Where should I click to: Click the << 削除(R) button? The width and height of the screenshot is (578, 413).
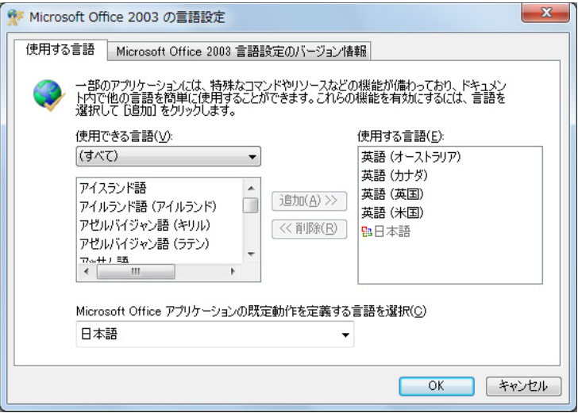(310, 230)
